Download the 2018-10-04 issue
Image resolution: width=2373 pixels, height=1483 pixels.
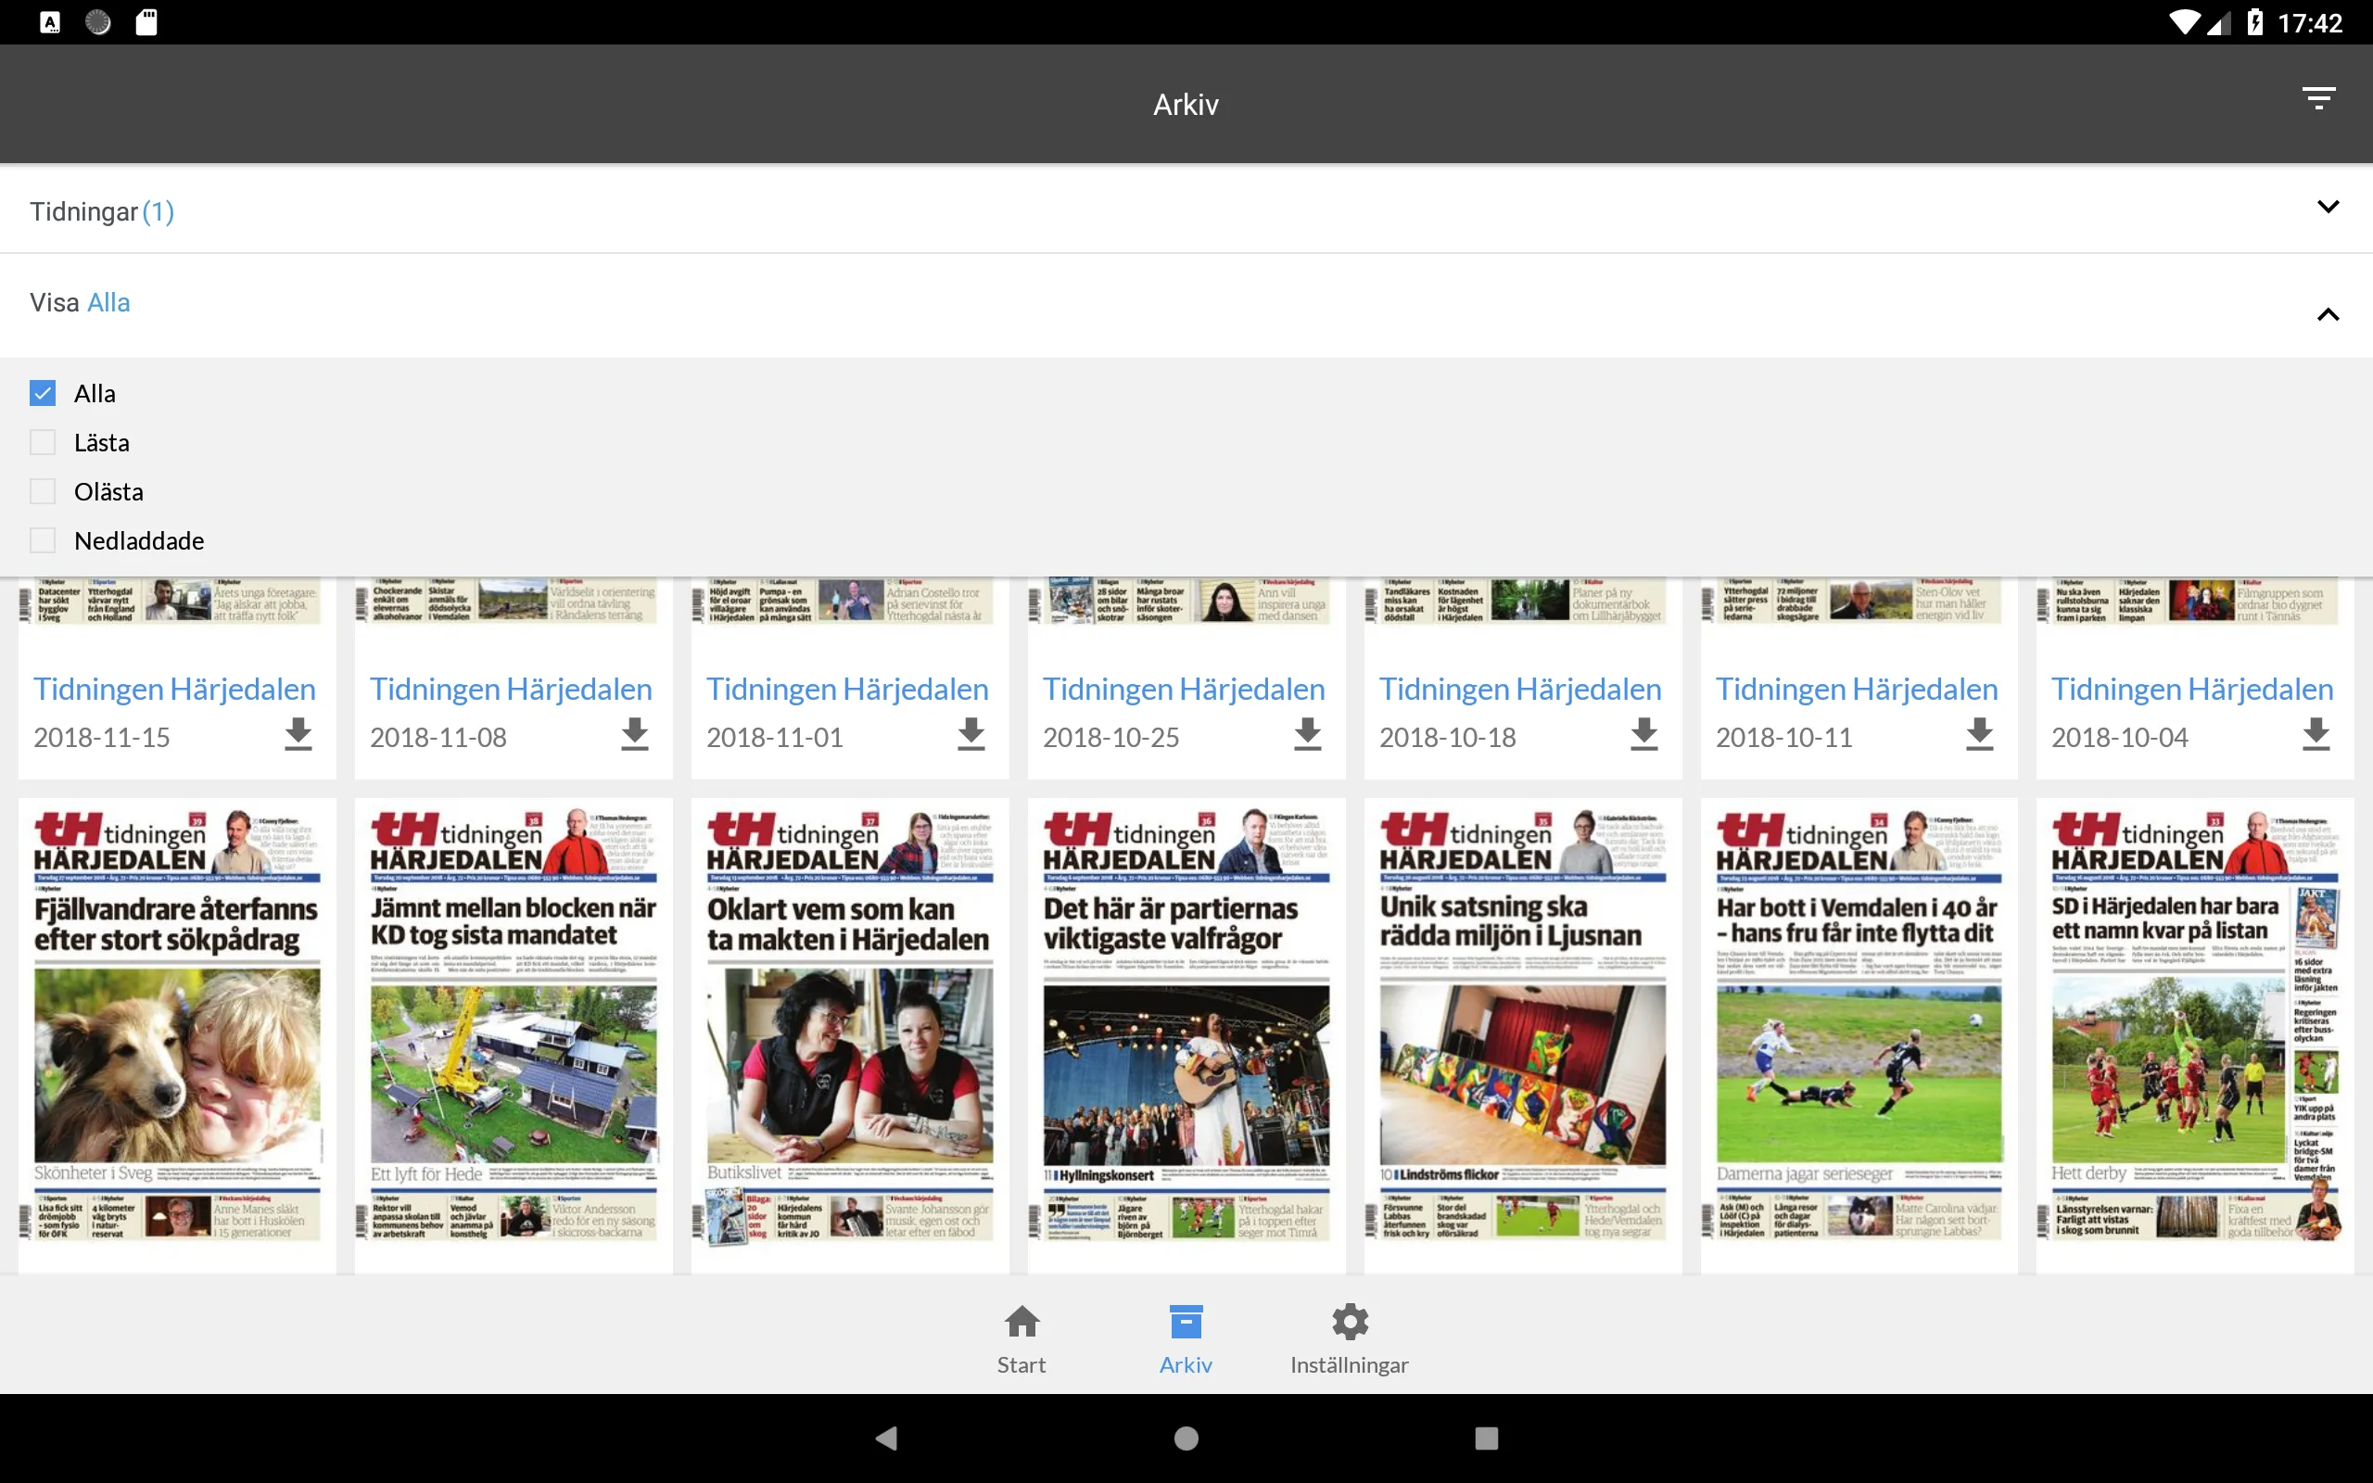pos(2316,735)
